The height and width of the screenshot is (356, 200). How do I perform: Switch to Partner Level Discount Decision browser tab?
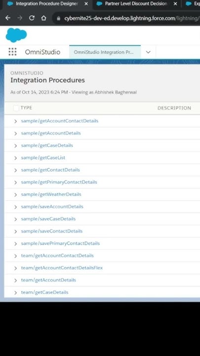[x=136, y=4]
